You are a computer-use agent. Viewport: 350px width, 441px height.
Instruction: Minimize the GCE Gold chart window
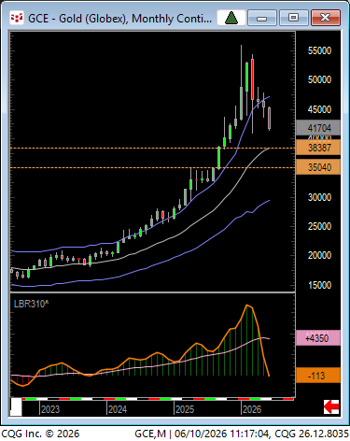click(262, 18)
